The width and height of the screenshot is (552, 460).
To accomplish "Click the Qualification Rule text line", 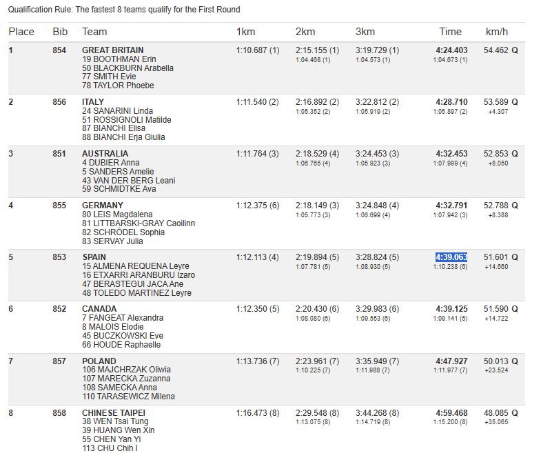I will pos(124,10).
